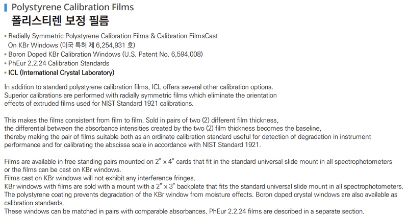Click the line ending "NIST Standard 1921 calibrations."
This screenshot has height=218, width=408.
click(98, 104)
